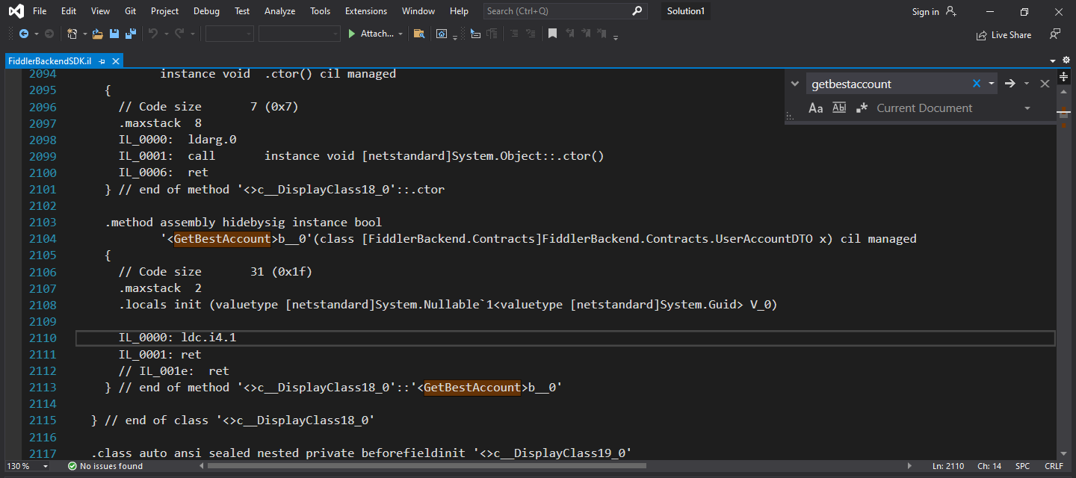Open the Edit menu
This screenshot has width=1076, height=478.
pyautogui.click(x=69, y=11)
